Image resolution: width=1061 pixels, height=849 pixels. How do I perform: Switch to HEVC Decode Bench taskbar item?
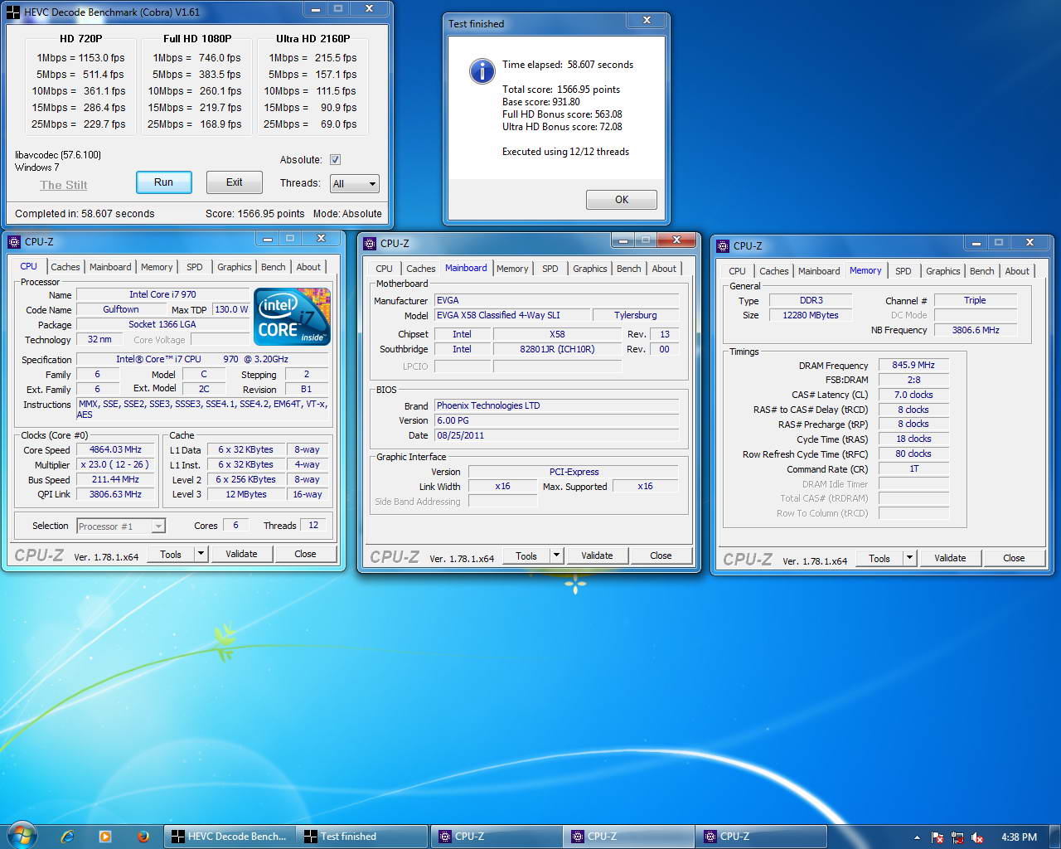230,837
